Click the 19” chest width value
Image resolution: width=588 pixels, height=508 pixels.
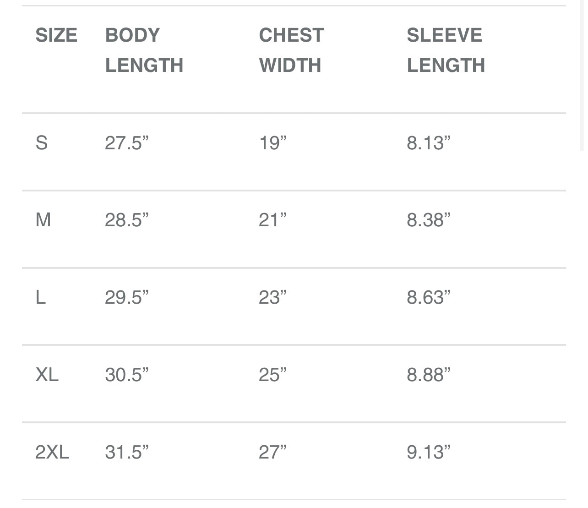272,143
